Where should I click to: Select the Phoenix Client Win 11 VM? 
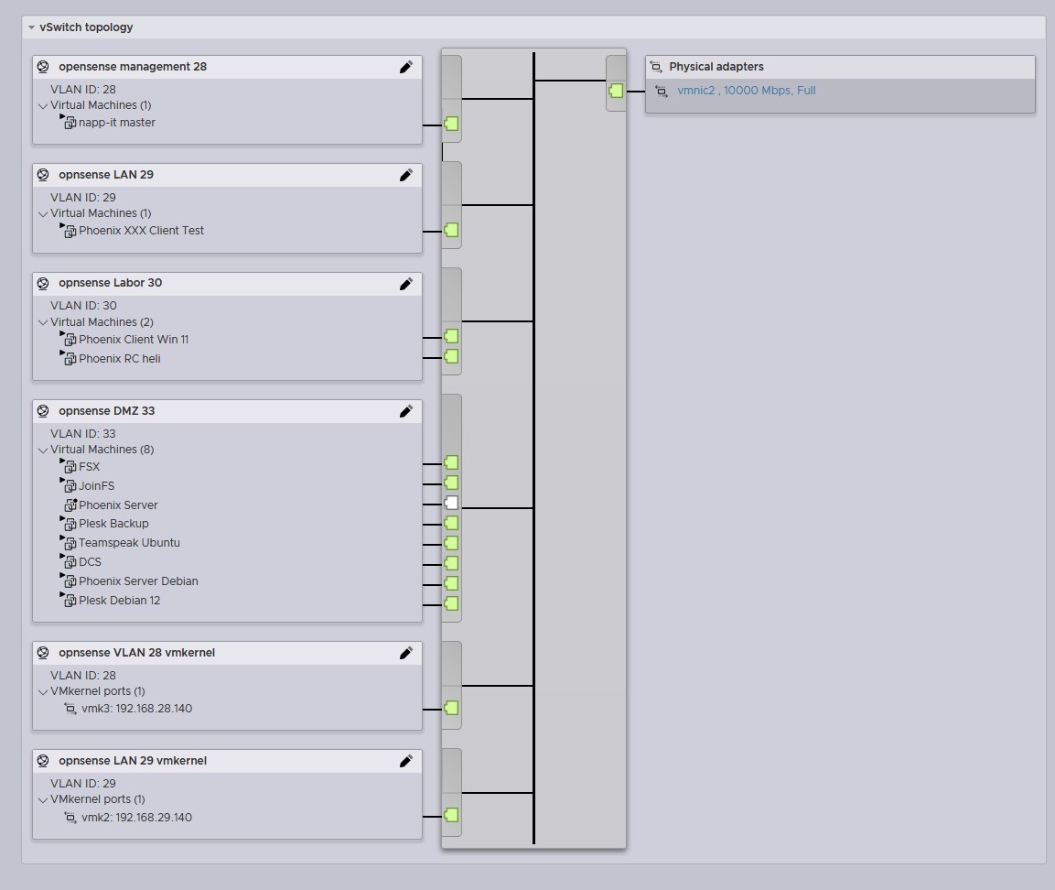coord(134,340)
